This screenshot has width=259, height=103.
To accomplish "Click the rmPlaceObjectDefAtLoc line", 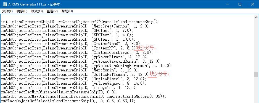I will (x=68, y=100).
